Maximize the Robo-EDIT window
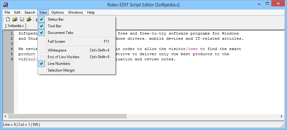The width and height of the screenshot is (287, 130). pyautogui.click(x=267, y=3)
